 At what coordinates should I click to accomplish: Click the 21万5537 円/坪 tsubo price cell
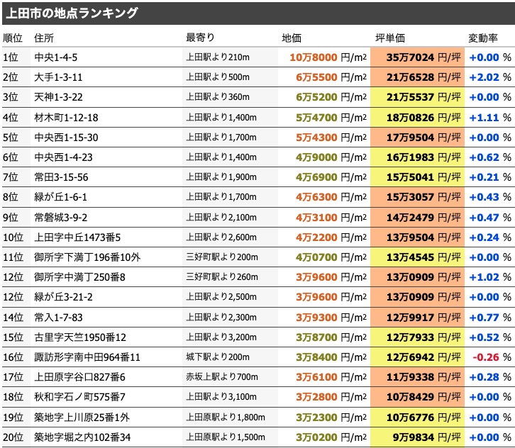pos(417,97)
